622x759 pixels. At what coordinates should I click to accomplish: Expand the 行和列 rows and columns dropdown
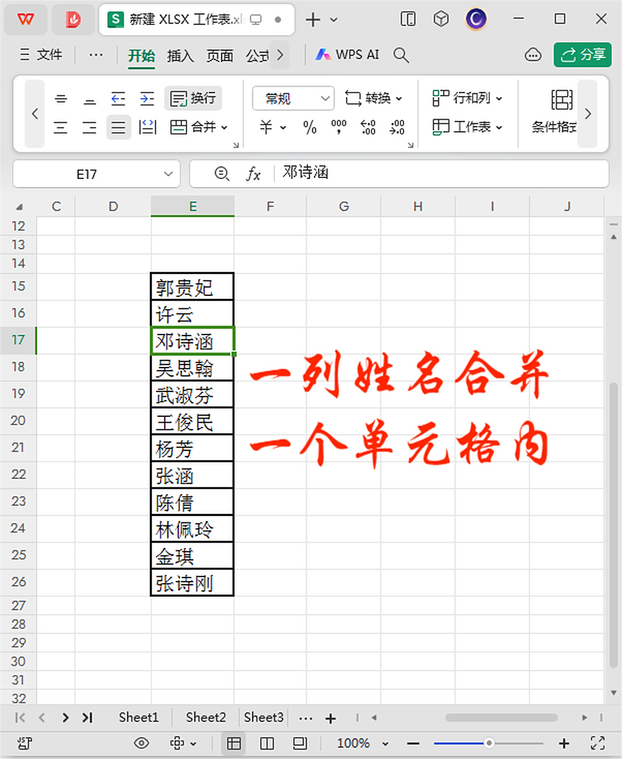(x=468, y=97)
